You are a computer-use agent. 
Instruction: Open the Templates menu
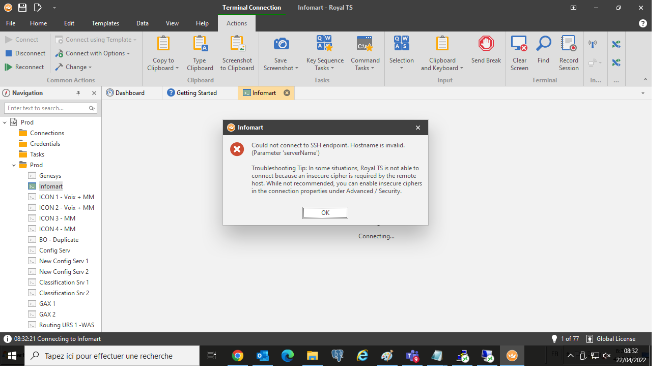coord(105,23)
